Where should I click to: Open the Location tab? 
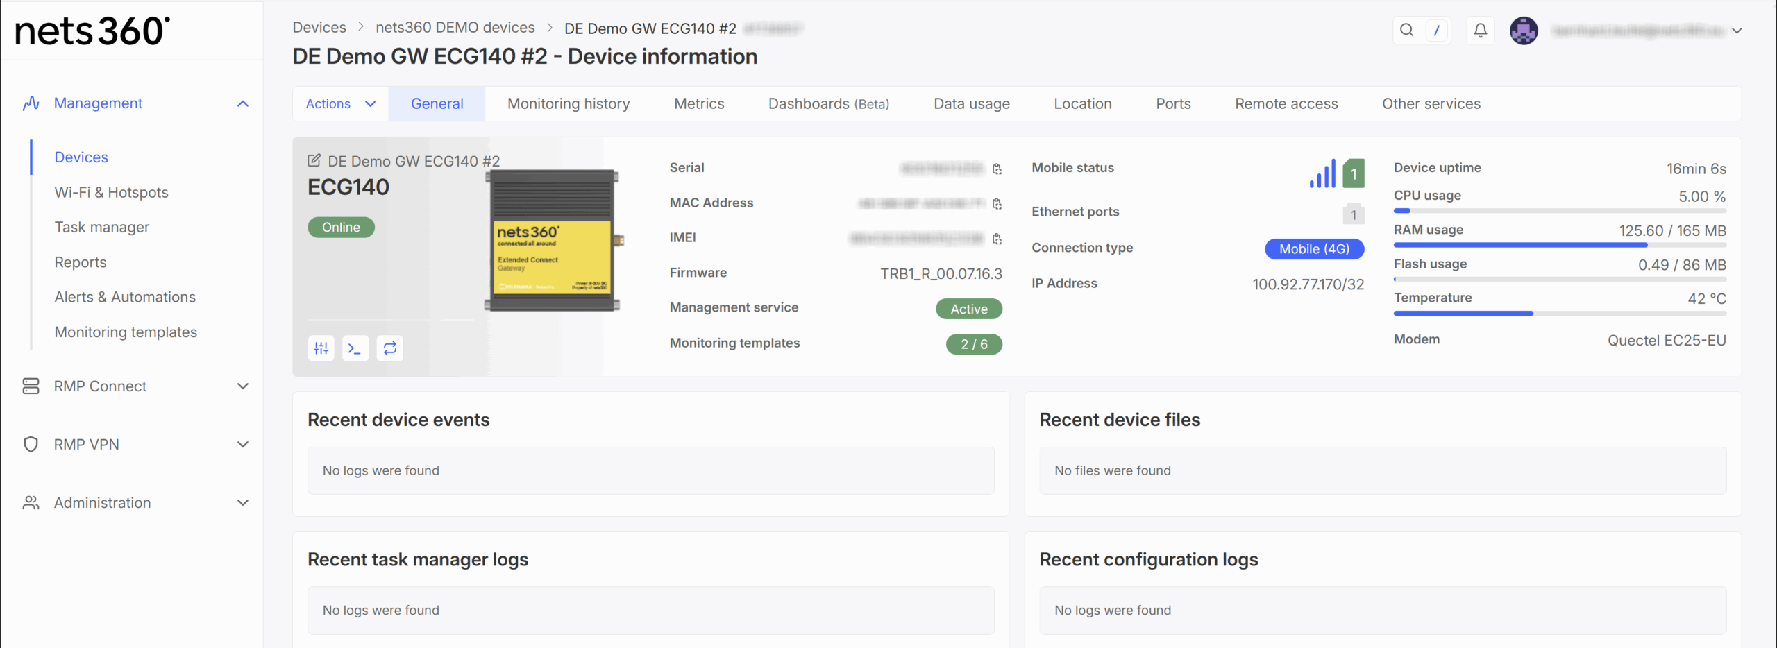tap(1082, 104)
